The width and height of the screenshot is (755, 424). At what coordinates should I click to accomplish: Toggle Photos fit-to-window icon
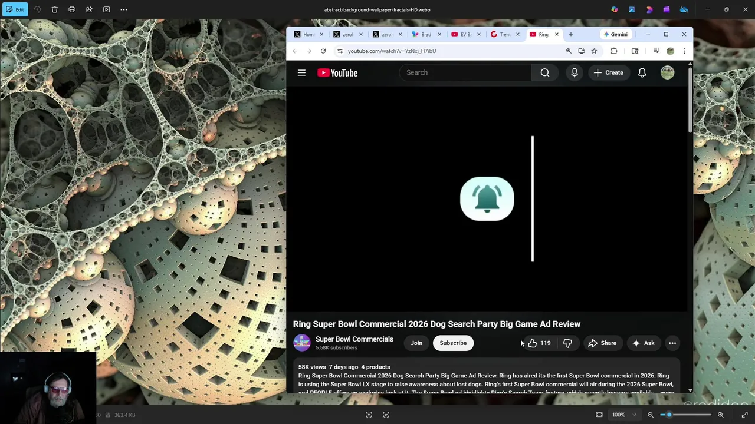pos(599,415)
